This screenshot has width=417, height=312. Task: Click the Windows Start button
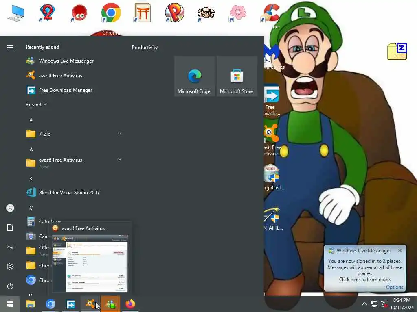[x=10, y=304]
